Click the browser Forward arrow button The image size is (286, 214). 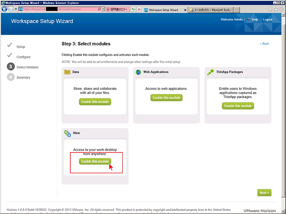point(11,9)
